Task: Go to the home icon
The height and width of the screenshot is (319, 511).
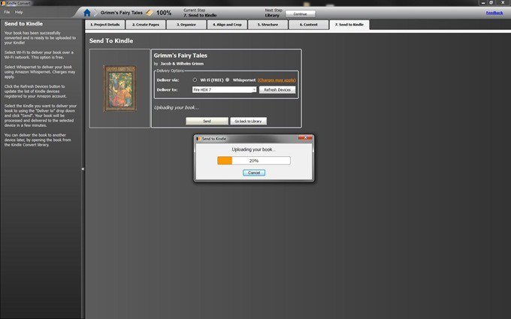Action: (87, 13)
